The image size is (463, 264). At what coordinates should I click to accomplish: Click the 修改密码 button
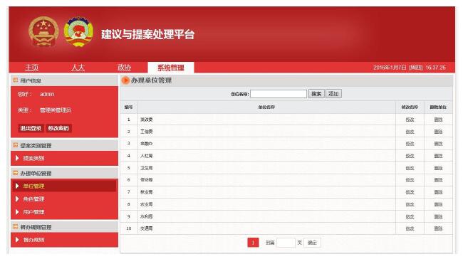pos(58,128)
